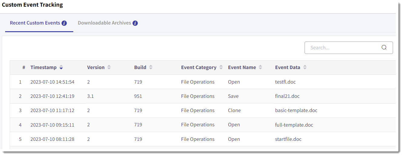Click startfile.doc event data cell
The height and width of the screenshot is (156, 403).
tap(288, 139)
